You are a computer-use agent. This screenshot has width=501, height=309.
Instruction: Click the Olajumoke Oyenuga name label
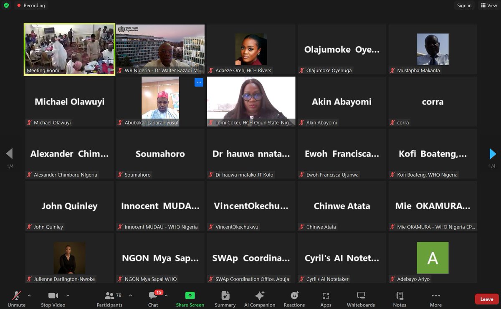329,71
